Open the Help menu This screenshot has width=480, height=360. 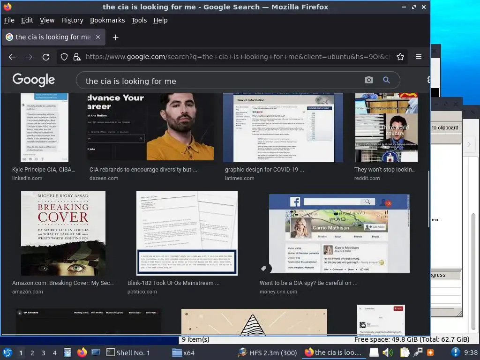point(160,20)
